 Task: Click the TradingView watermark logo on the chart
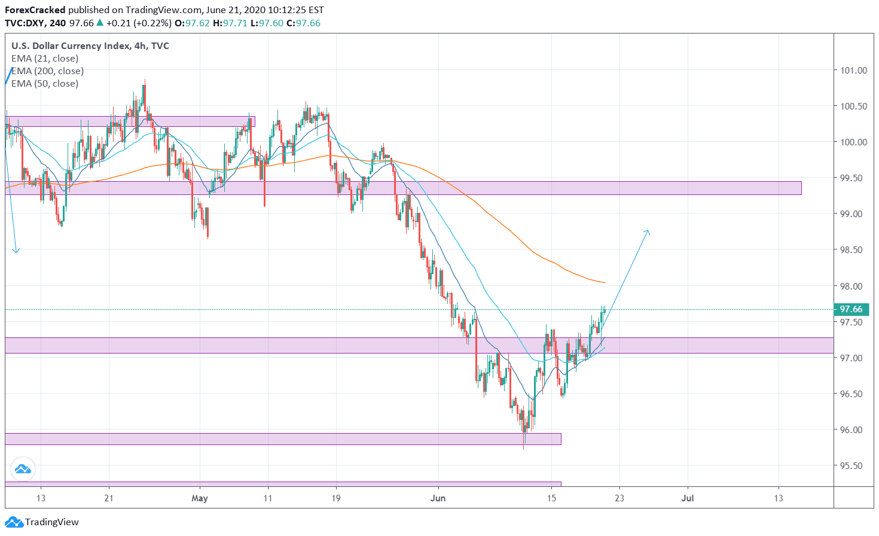24,469
